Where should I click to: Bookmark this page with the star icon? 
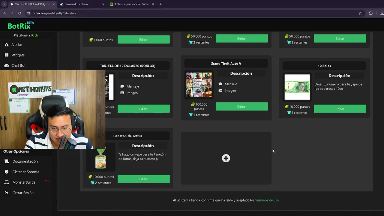pos(360,13)
